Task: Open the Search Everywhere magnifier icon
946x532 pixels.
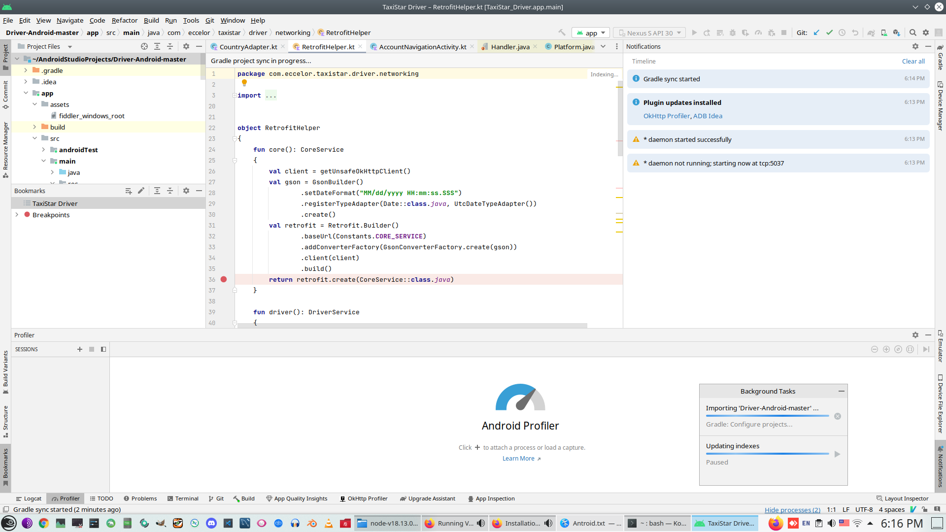Action: [x=912, y=33]
